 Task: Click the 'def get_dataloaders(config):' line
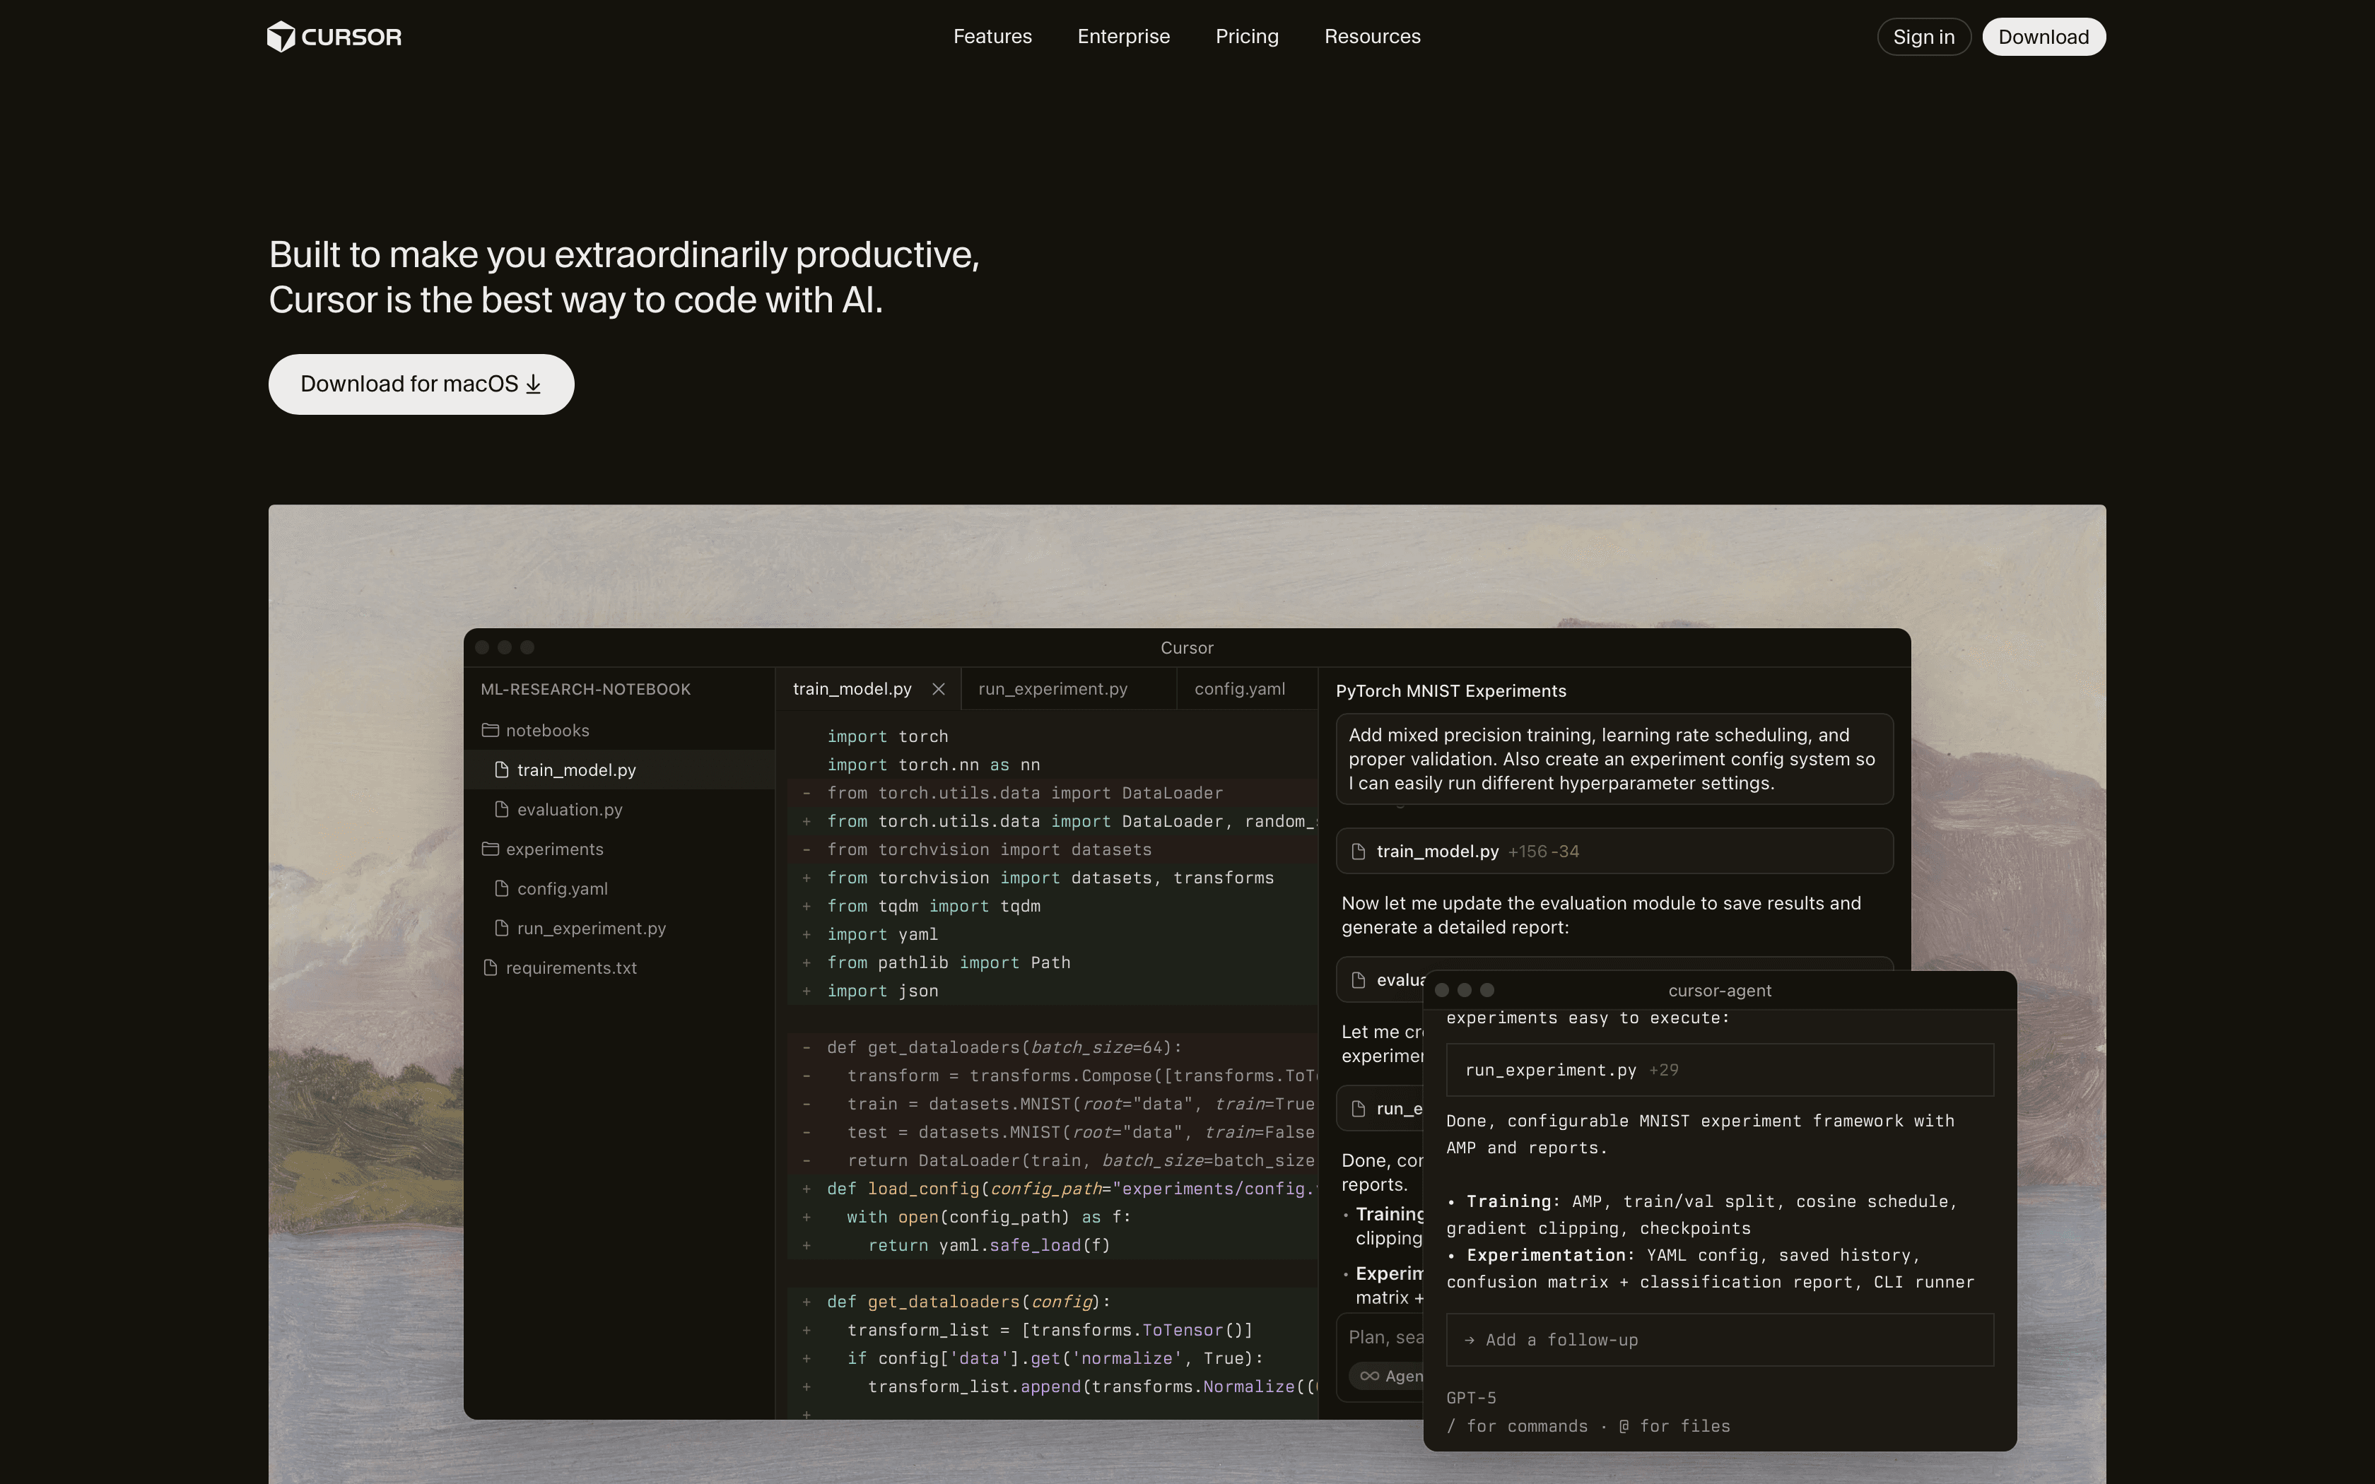click(x=968, y=1302)
